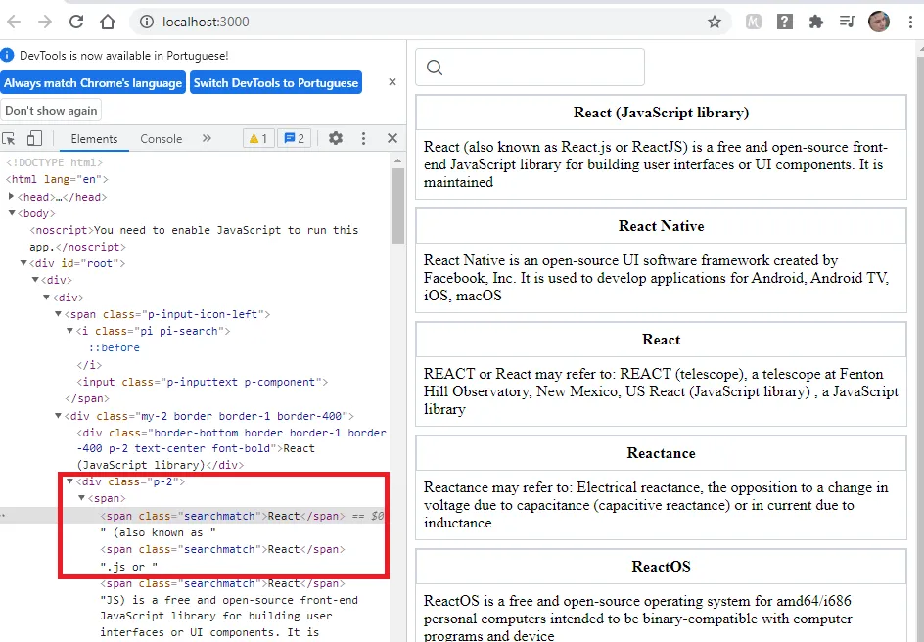Open DevTools settings gear

(336, 138)
